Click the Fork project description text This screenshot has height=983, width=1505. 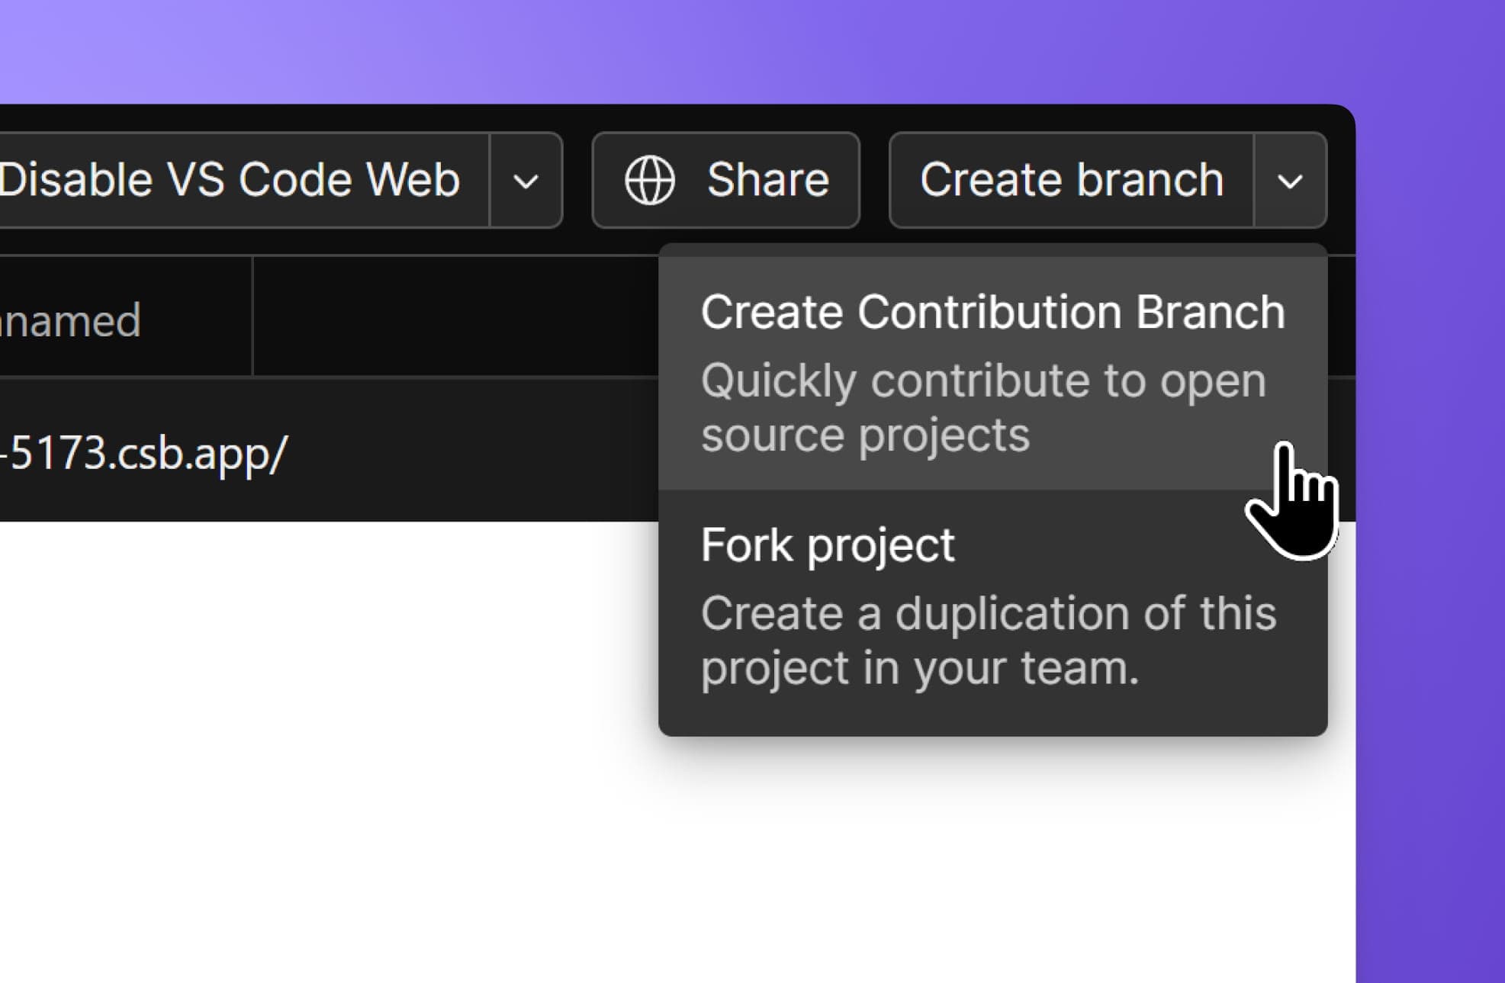[x=988, y=639]
